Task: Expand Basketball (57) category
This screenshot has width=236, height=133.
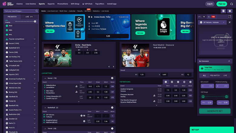Action: click(21, 48)
